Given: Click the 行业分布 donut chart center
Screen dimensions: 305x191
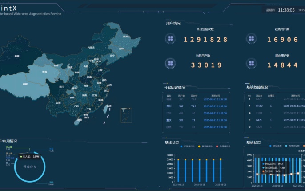Looking at the screenshot, I should [x=30, y=167].
